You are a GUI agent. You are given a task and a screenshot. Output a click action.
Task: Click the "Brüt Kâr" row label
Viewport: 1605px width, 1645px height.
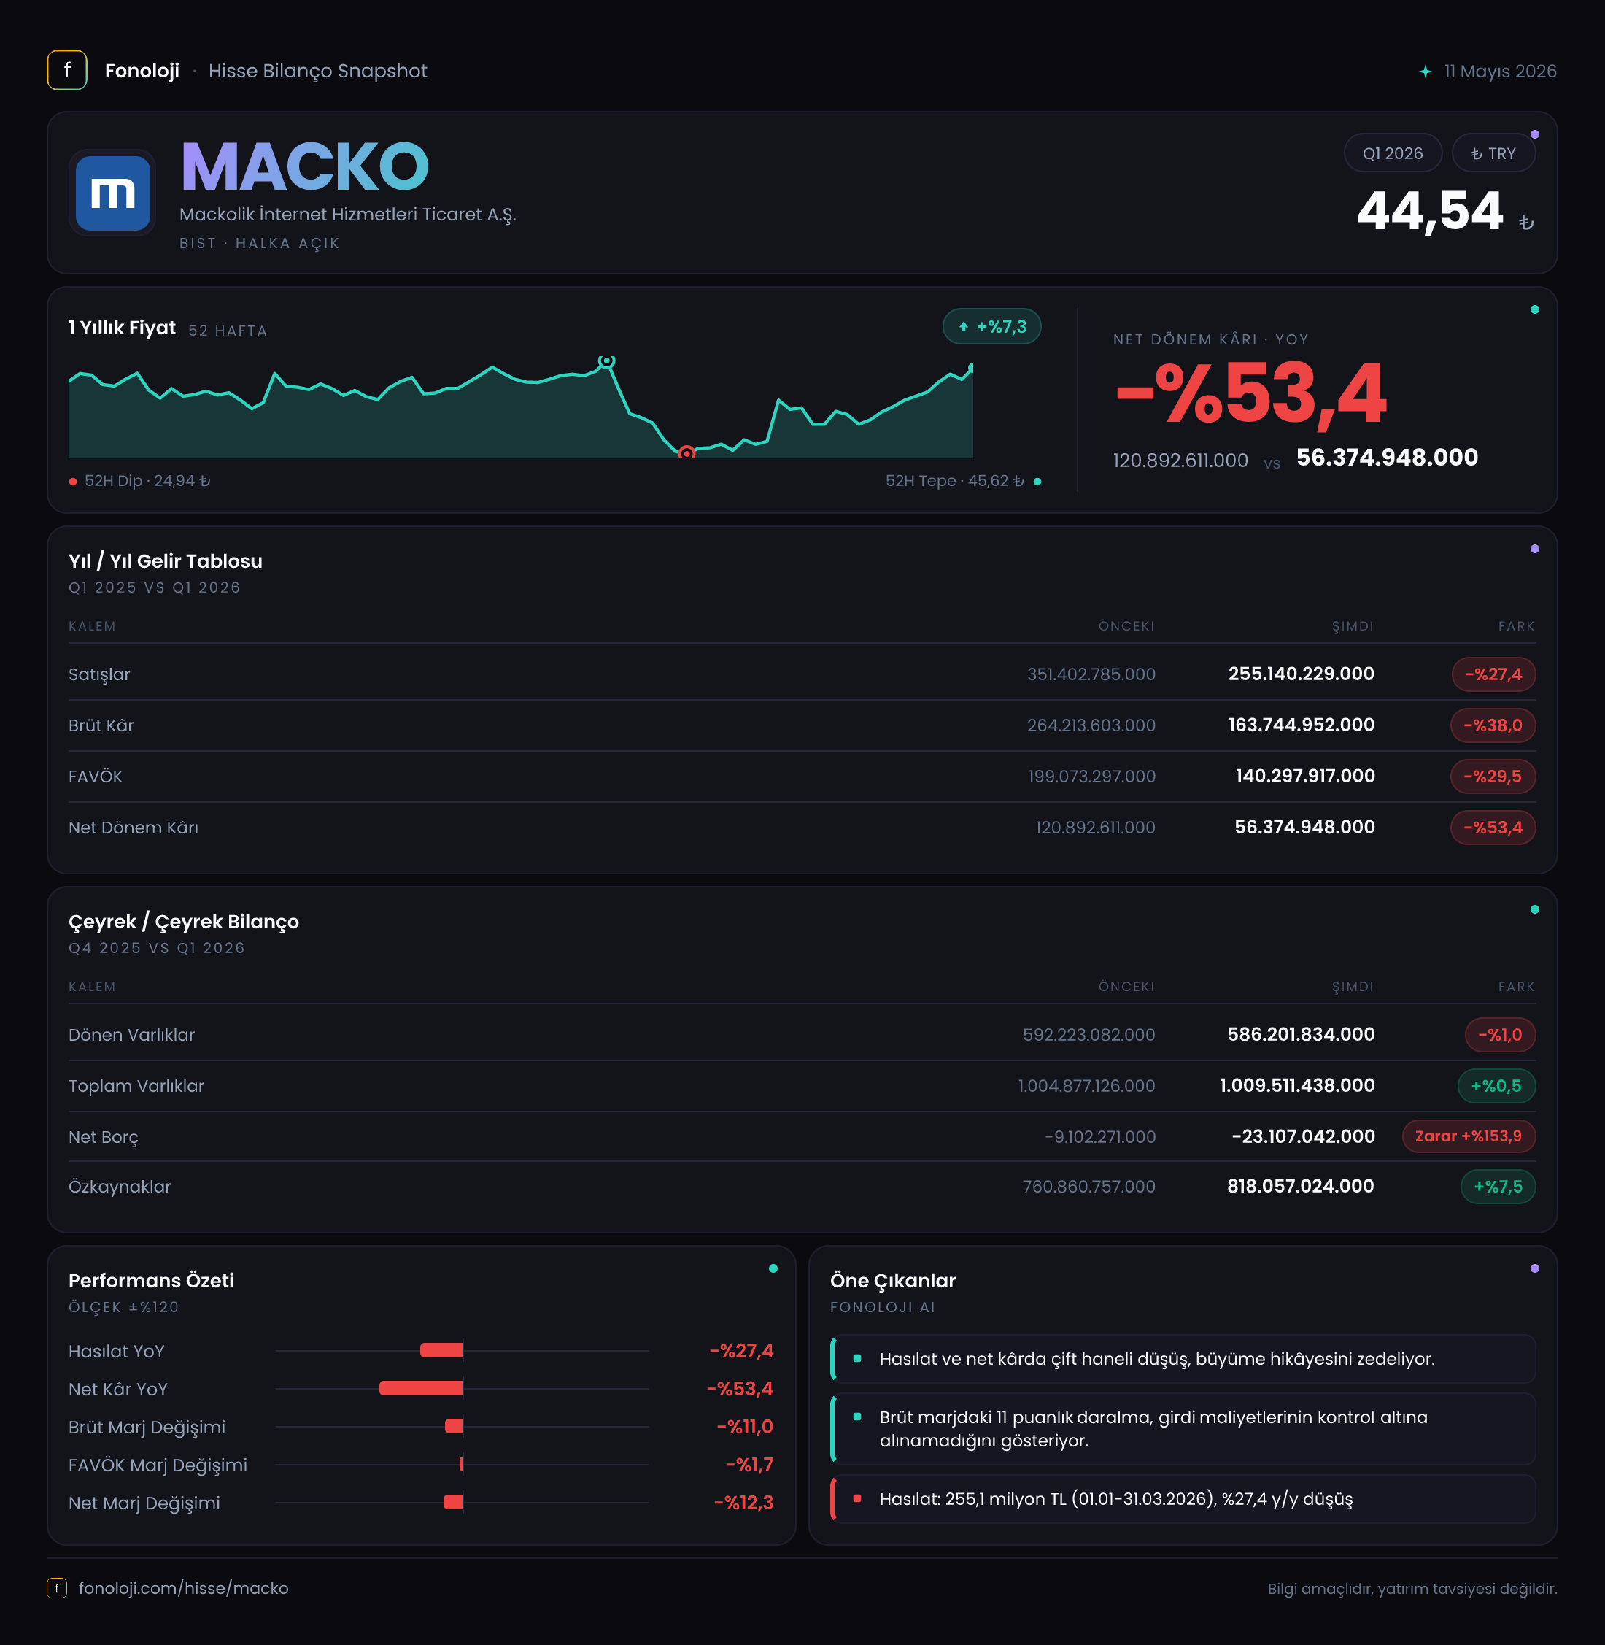101,725
